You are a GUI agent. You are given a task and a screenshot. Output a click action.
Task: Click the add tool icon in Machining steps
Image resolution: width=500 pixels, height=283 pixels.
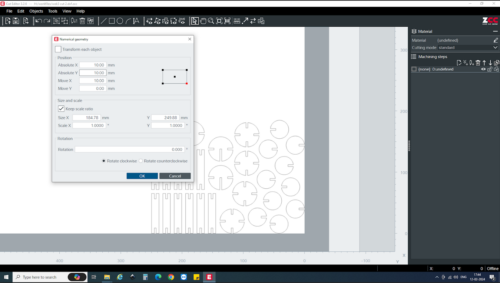pos(471,63)
